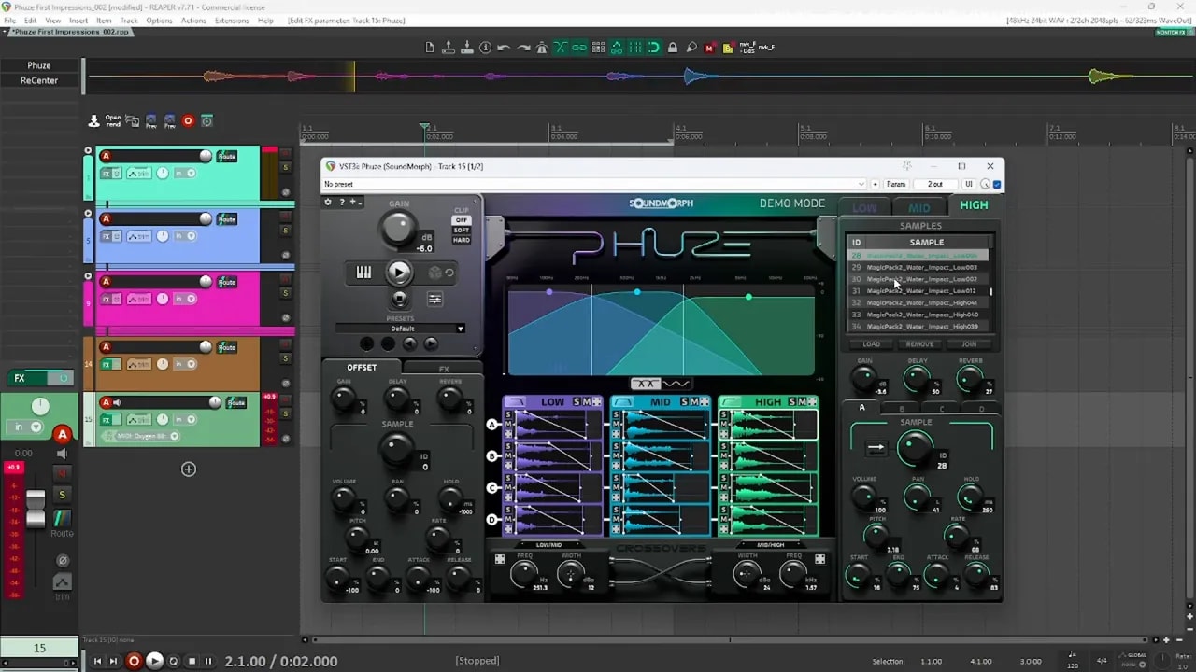Open the Phuze plugin settings gear

coord(328,202)
